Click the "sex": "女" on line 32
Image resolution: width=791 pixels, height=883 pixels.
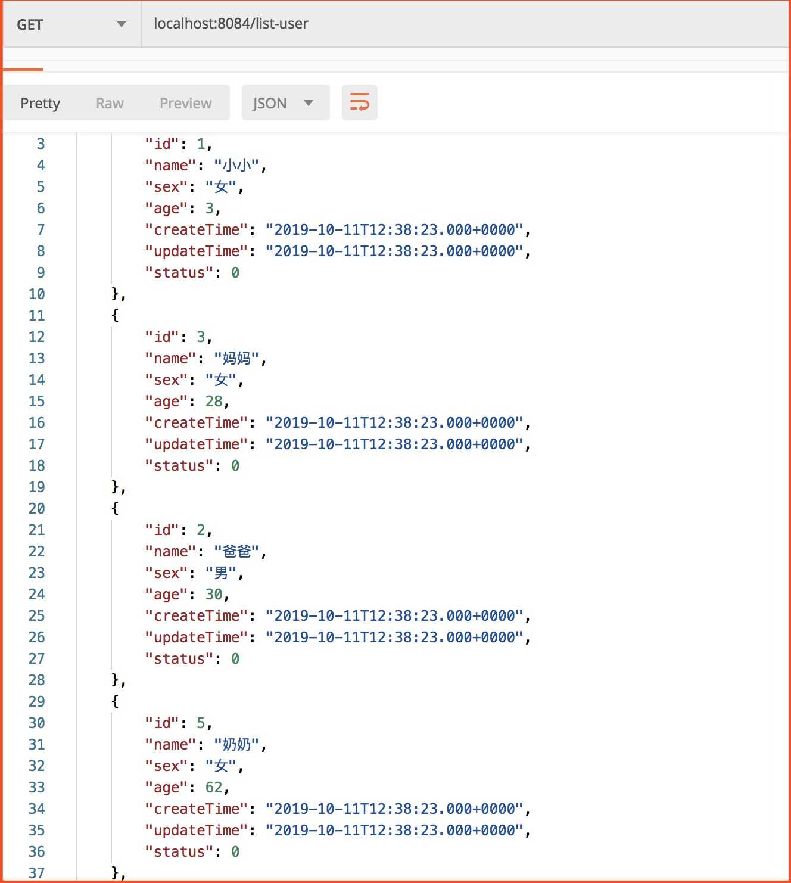point(194,766)
